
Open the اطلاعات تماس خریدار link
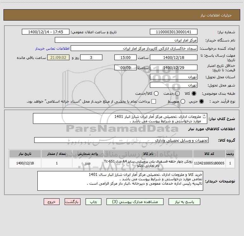tap(52, 48)
